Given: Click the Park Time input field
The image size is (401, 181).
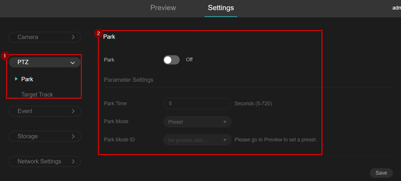Looking at the screenshot, I should pos(197,104).
